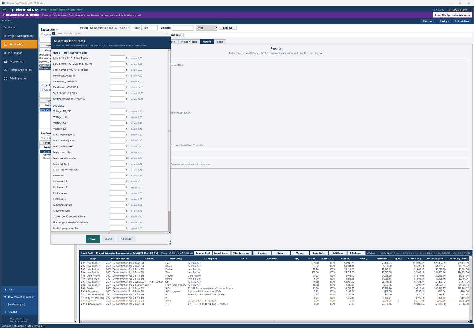Click the Demonstration Books banner icon
The width and height of the screenshot is (474, 328).
coord(3,15)
